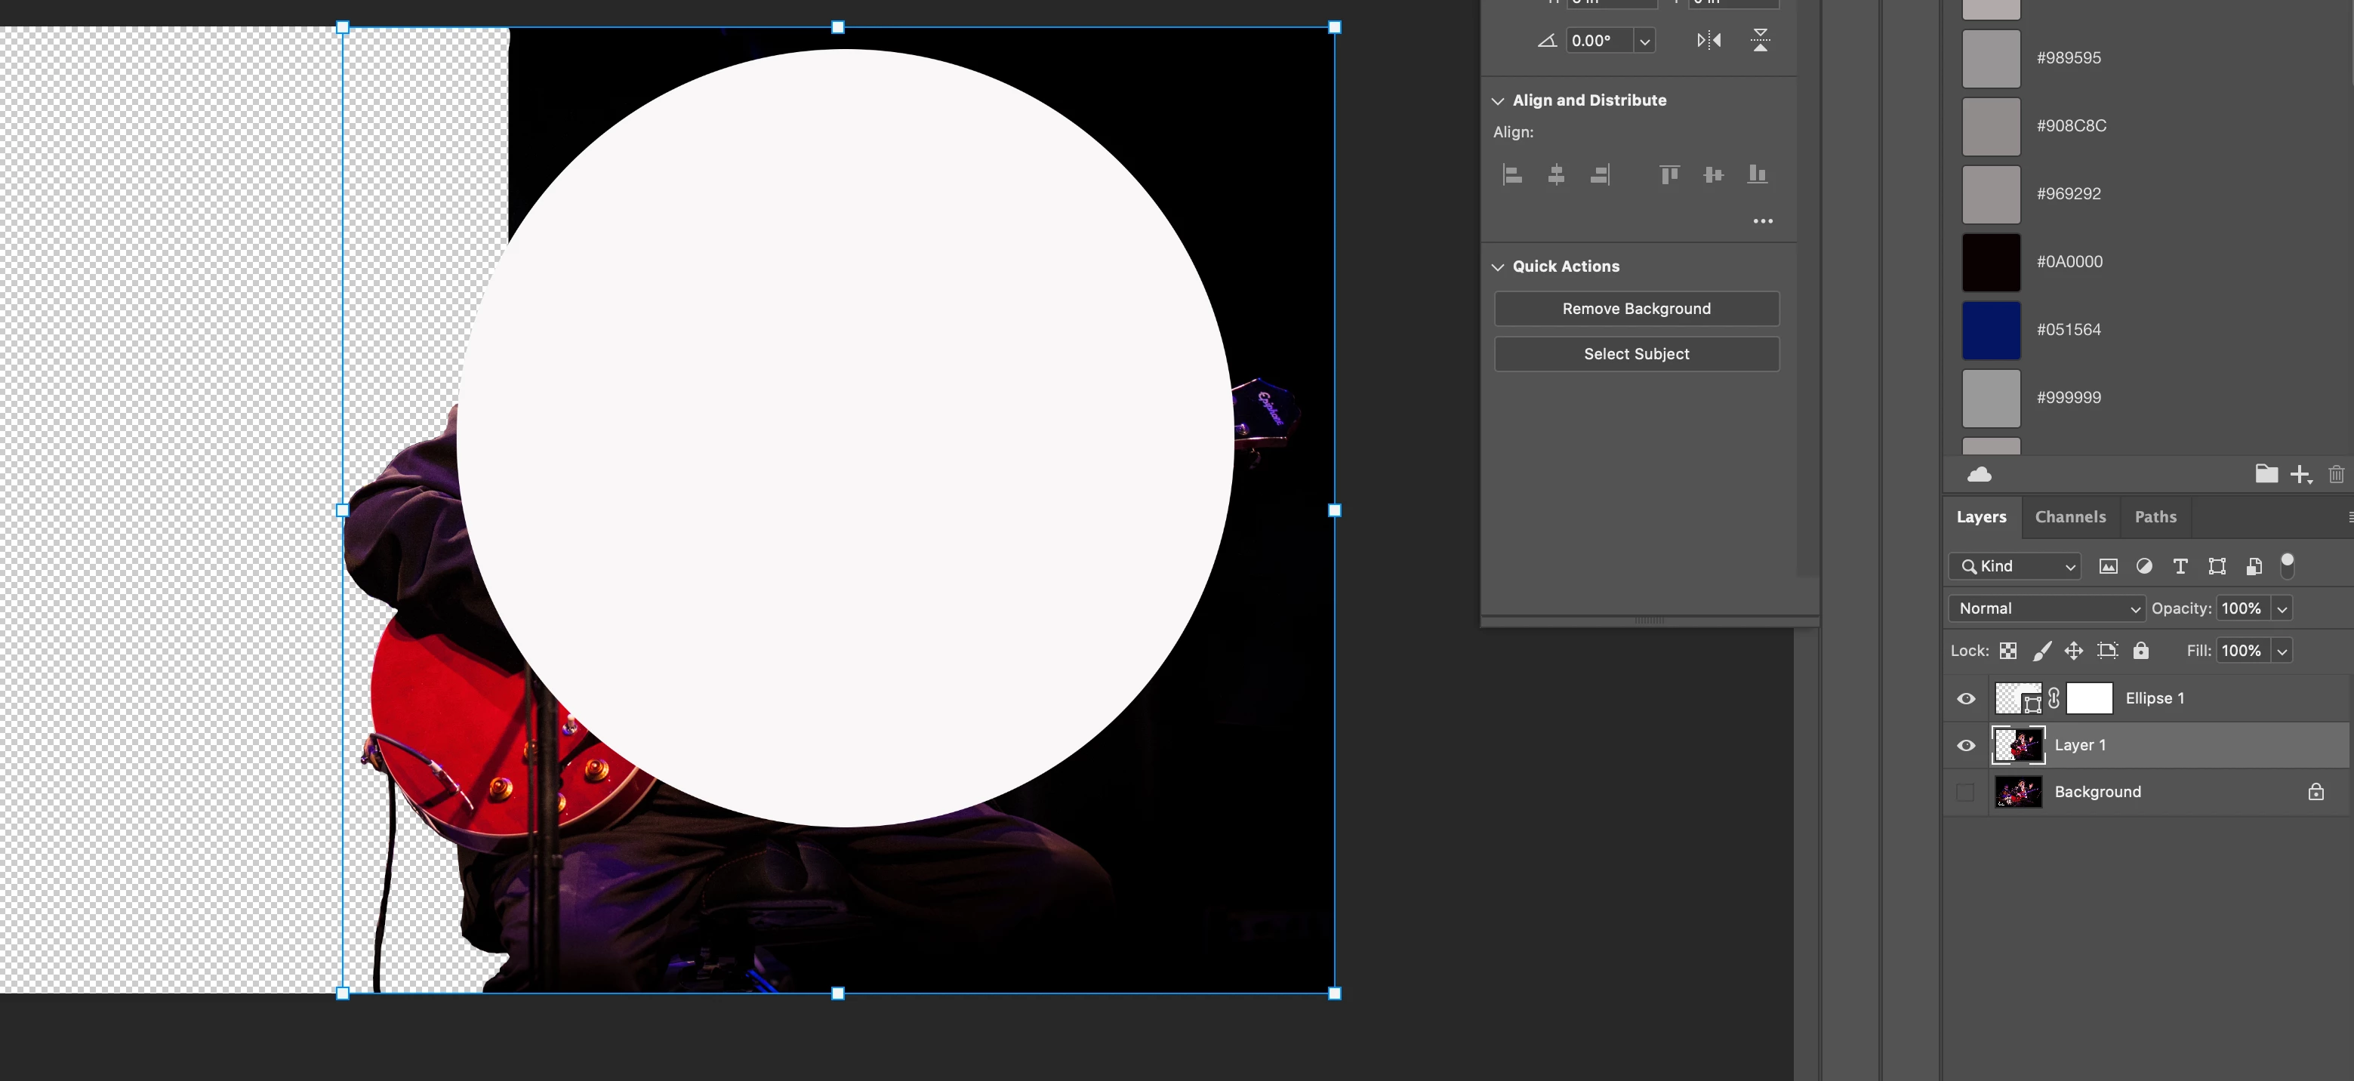This screenshot has width=2354, height=1081.
Task: Click the Select Subject button
Action: click(x=1636, y=355)
